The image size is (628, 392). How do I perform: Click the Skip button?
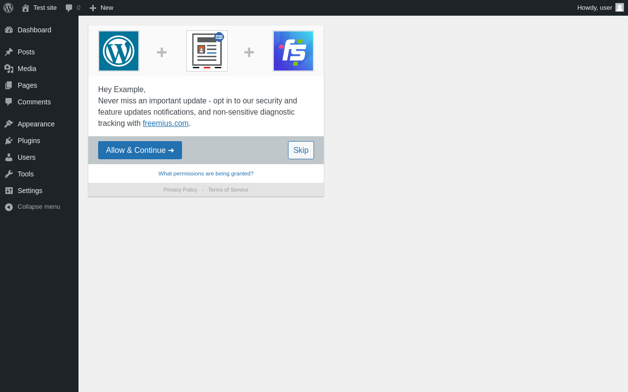[301, 150]
